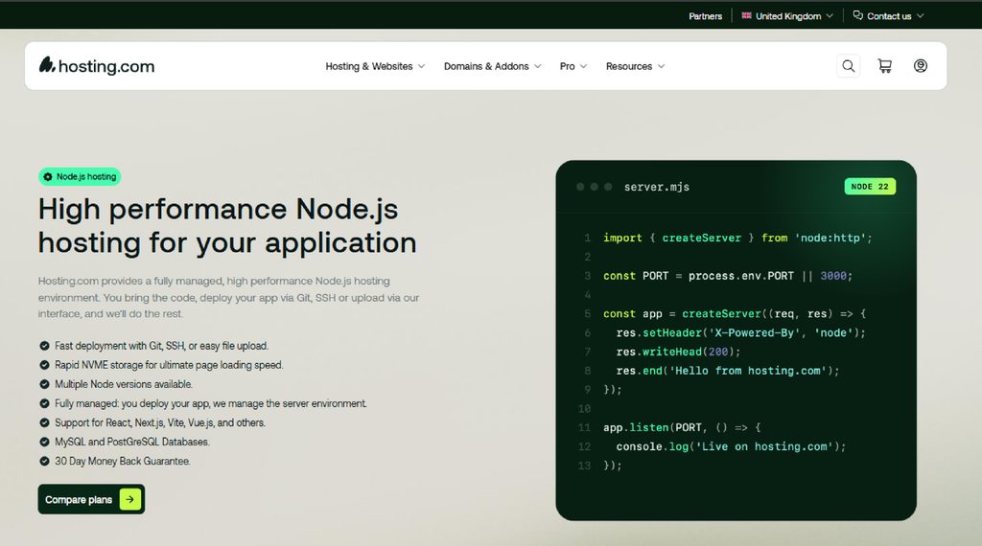
Task: Expand the Pro menu chevron
Action: (x=583, y=66)
